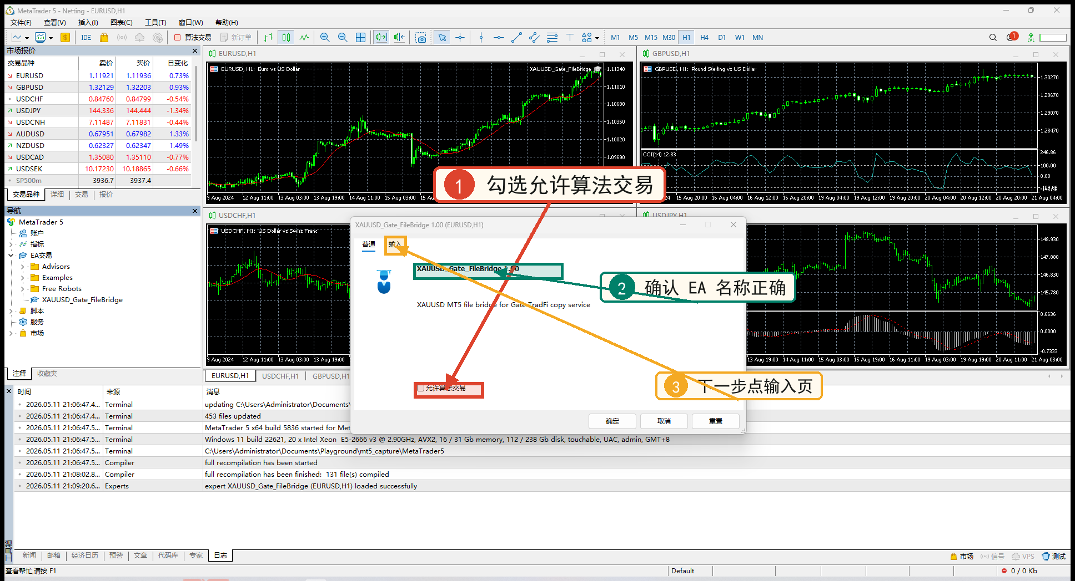Select the vertical line drawing tool
Screen dimensions: 1075x581
click(481, 38)
